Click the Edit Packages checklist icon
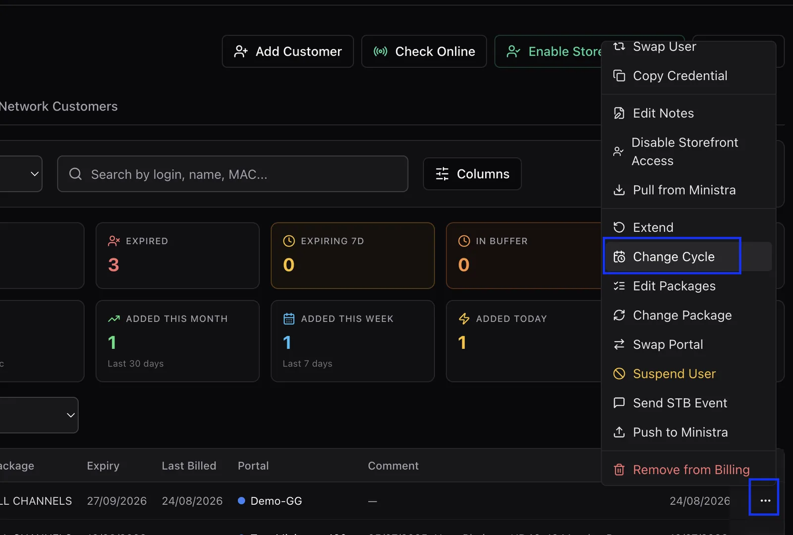Image resolution: width=793 pixels, height=535 pixels. pyautogui.click(x=619, y=286)
